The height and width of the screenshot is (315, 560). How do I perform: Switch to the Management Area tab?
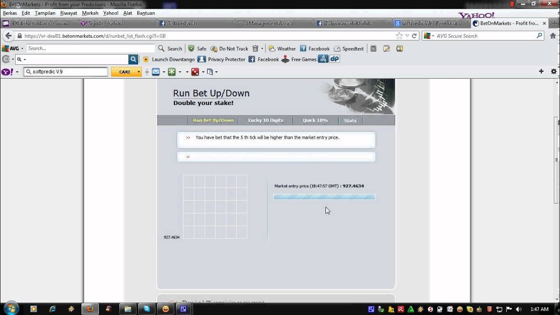[275, 23]
